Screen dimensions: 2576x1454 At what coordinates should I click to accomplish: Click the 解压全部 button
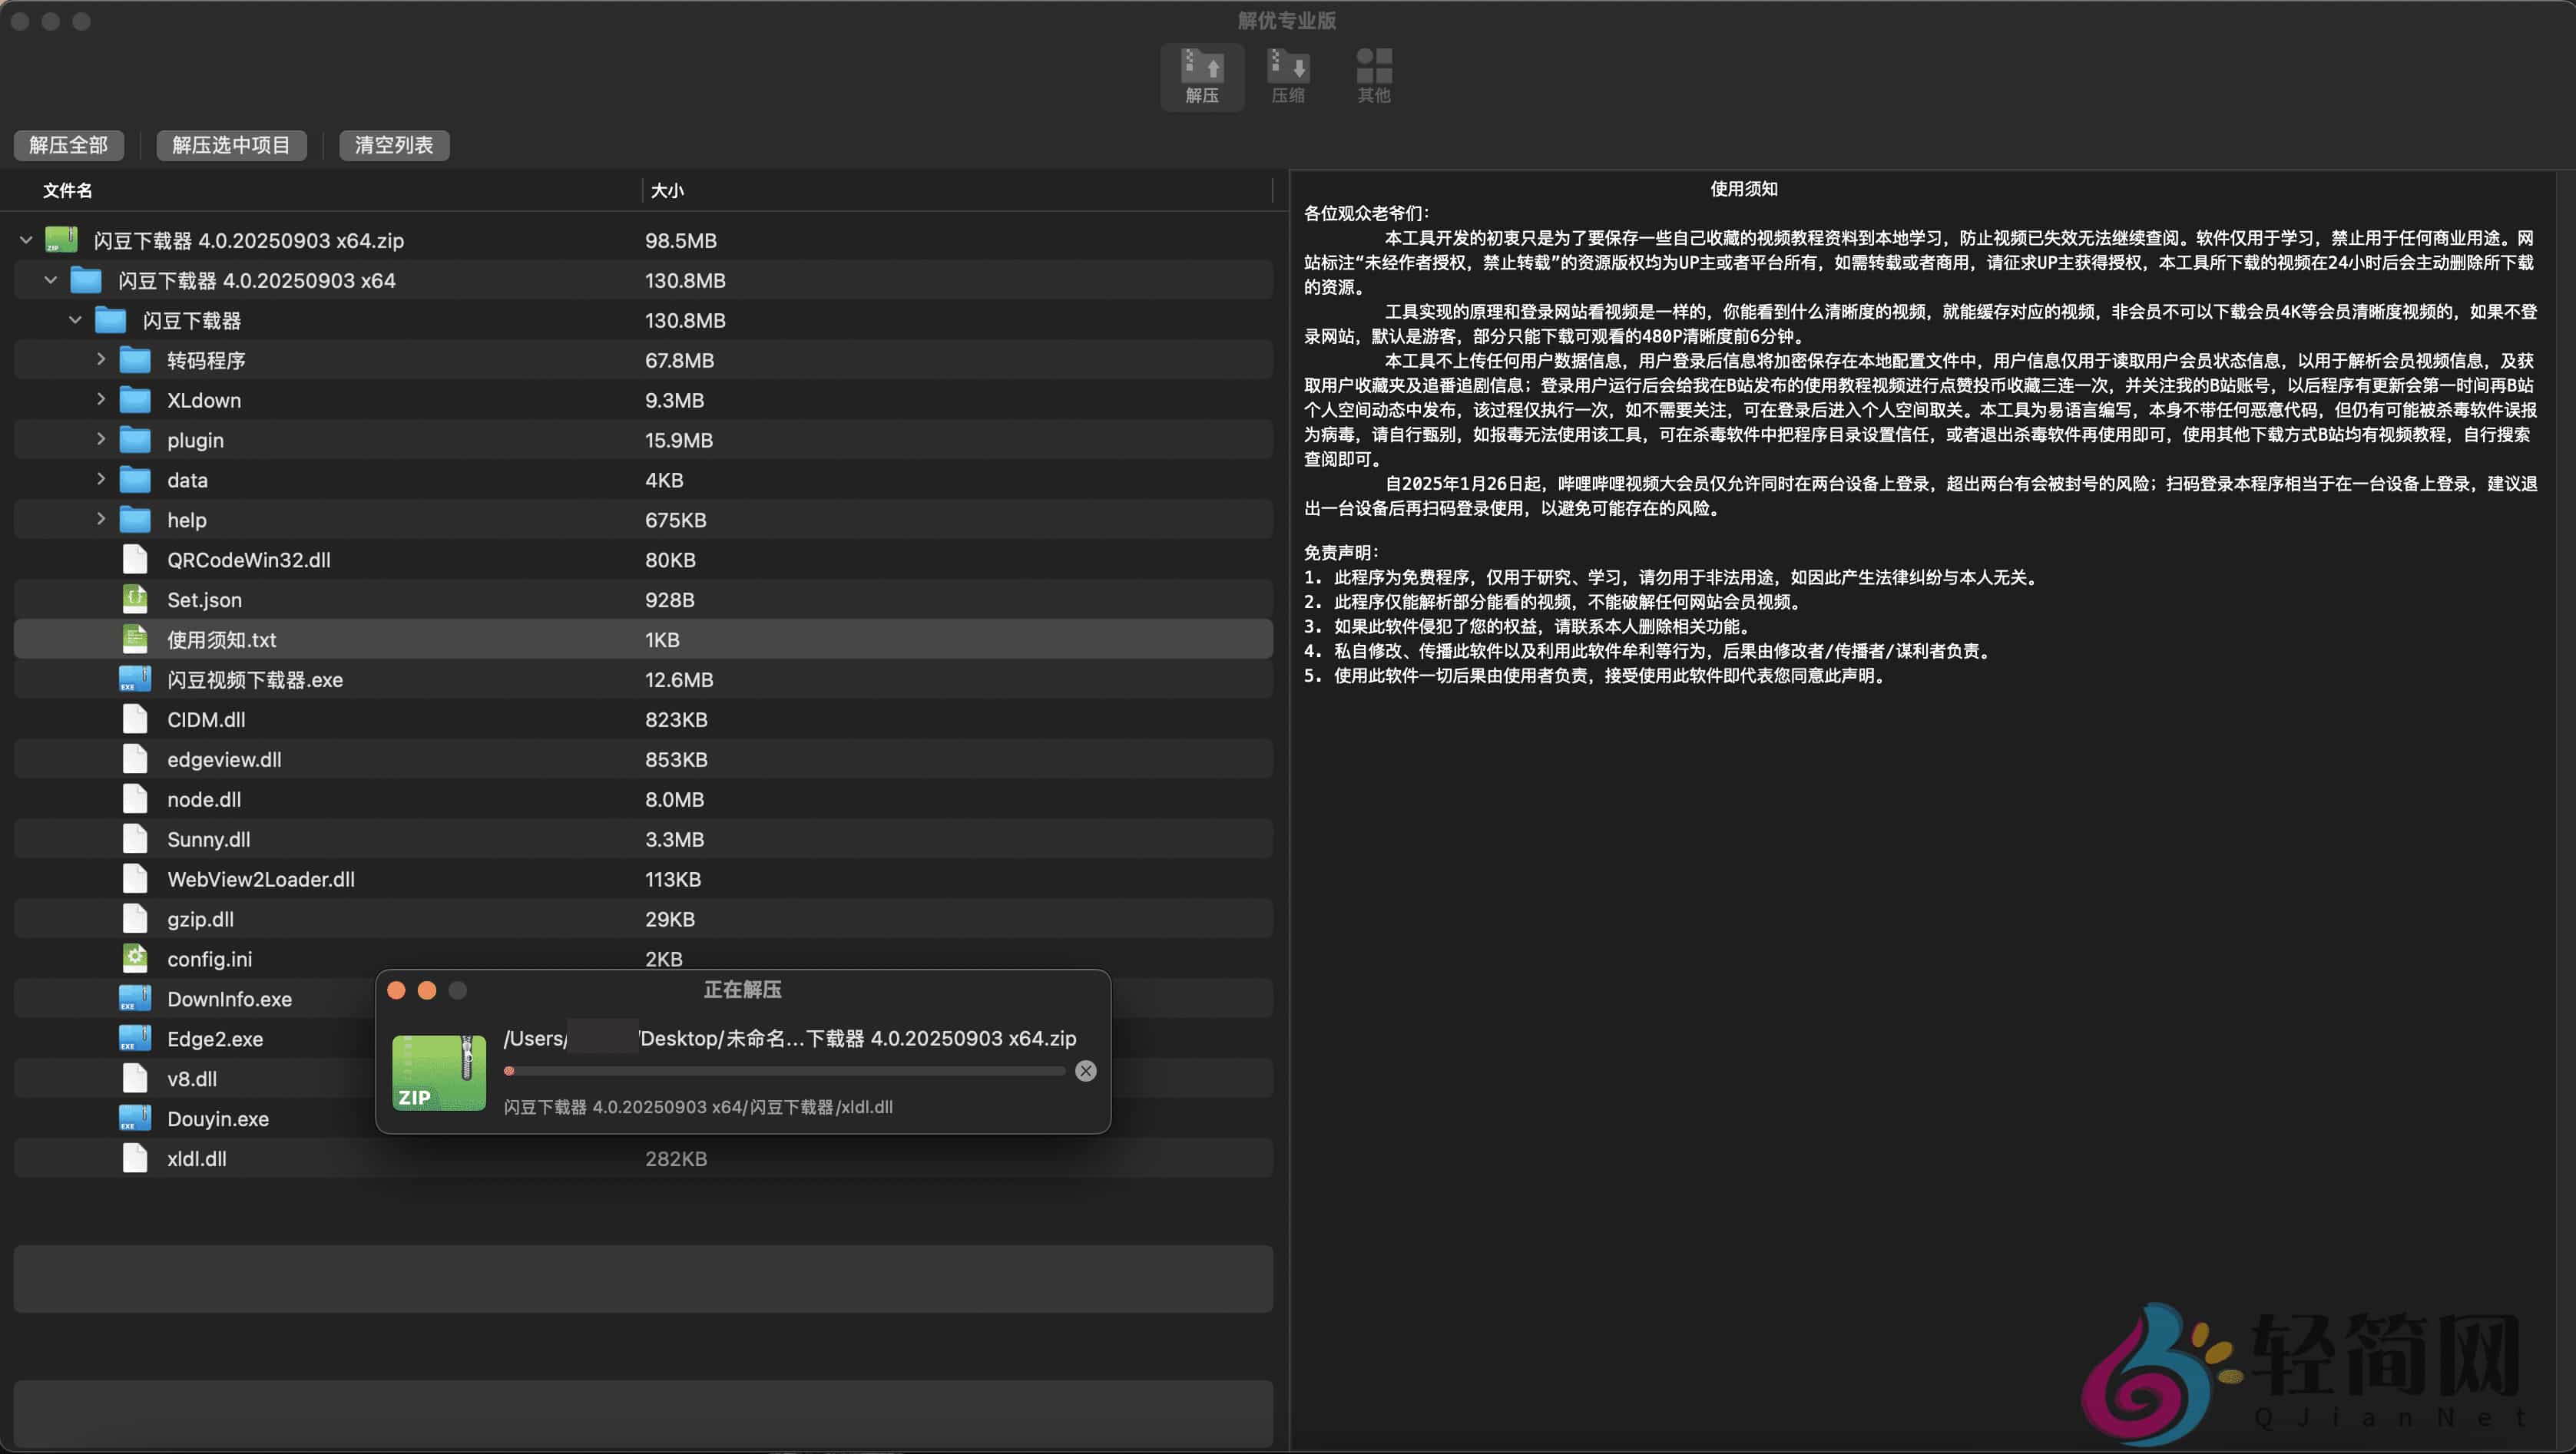68,145
